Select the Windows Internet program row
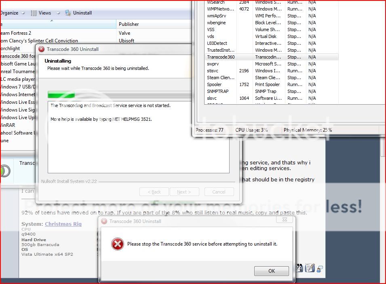Screen dimensions: 386x284 tap(18, 95)
